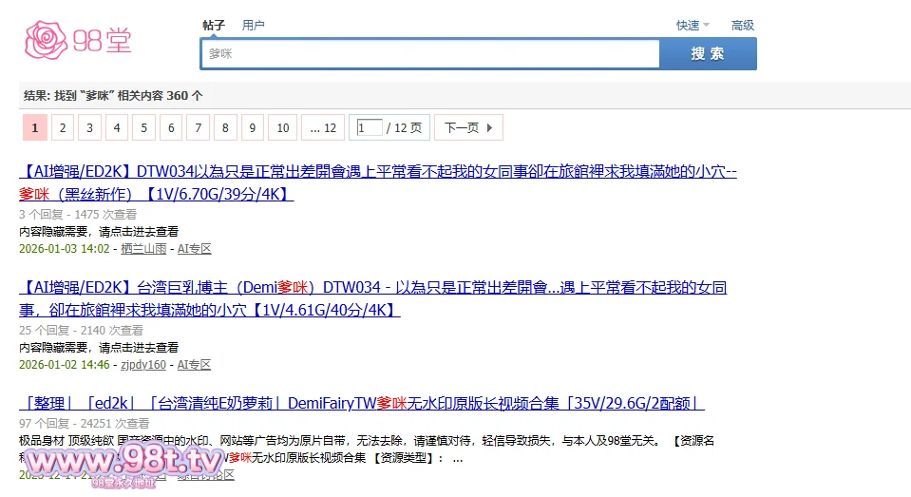Image resolution: width=911 pixels, height=497 pixels.
Task: Select the 帖子 search tab
Action: (214, 26)
